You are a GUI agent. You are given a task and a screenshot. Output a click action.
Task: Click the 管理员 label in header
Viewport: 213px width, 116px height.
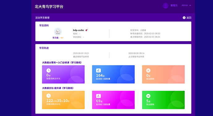click(174, 6)
